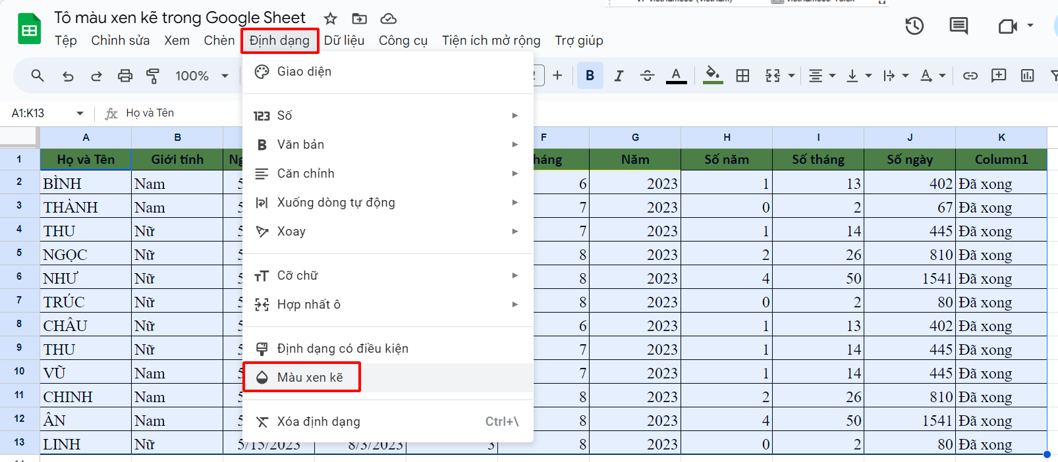This screenshot has width=1058, height=462.
Task: Select column K header
Action: pos(1001,138)
